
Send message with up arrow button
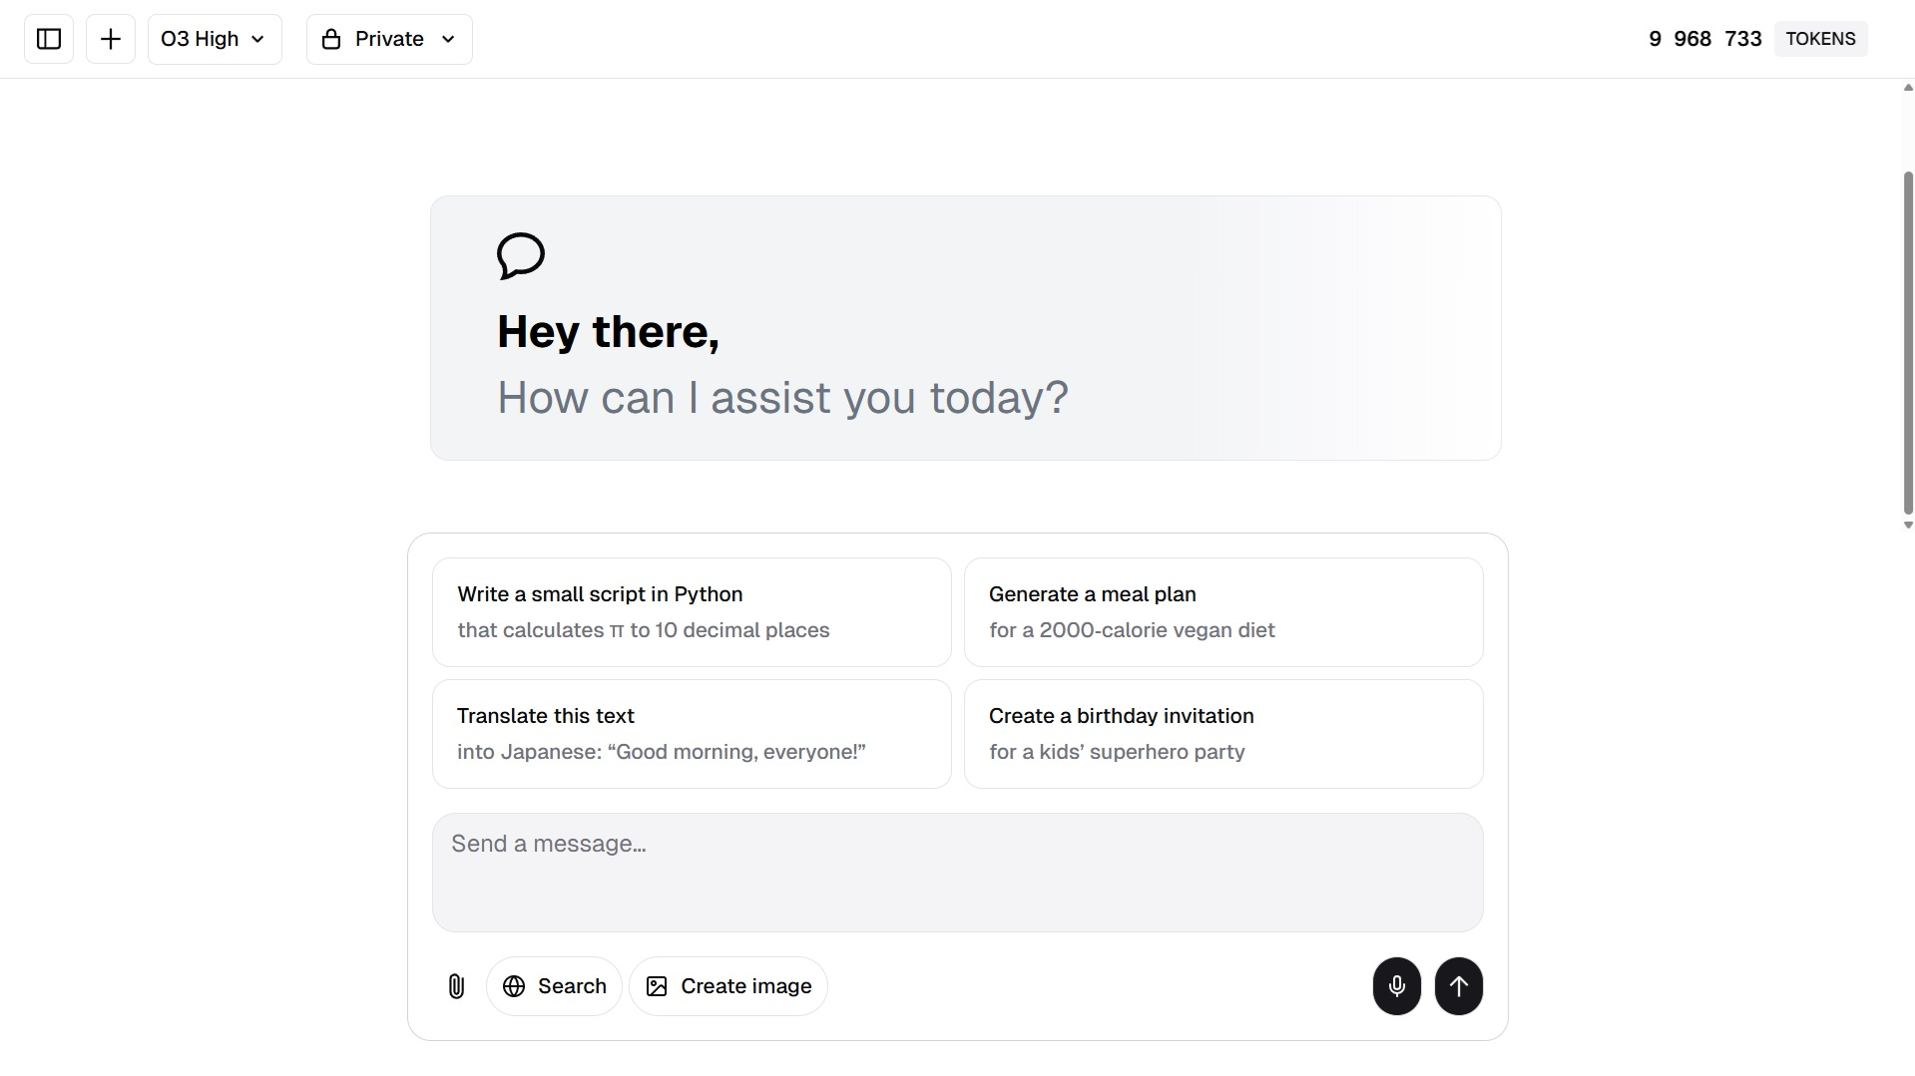click(1459, 986)
